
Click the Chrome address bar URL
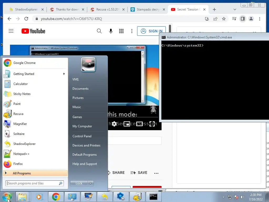coord(71,19)
